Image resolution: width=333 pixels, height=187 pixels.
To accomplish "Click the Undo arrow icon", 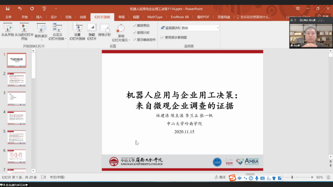I will click(20, 9).
